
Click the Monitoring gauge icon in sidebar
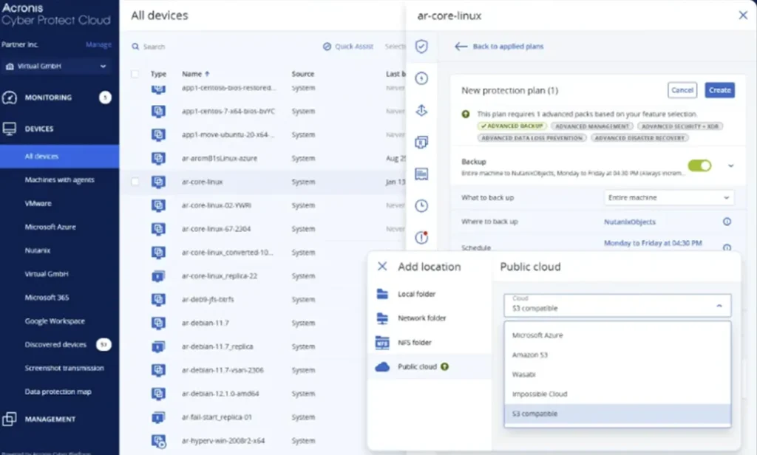10,97
